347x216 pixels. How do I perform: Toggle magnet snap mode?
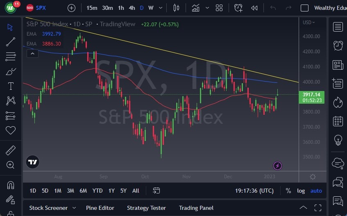coord(11,185)
